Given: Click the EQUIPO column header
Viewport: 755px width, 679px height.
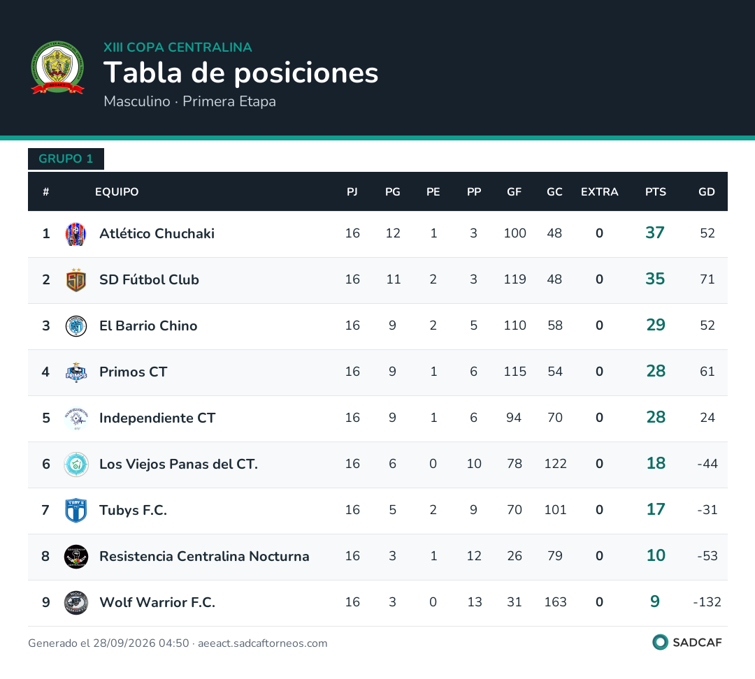Looking at the screenshot, I should 117,192.
